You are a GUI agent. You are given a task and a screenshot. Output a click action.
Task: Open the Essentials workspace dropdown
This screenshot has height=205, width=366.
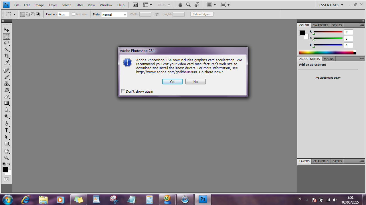pos(331,5)
